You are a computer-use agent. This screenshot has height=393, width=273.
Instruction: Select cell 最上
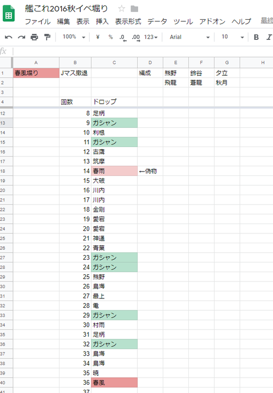coord(114,296)
